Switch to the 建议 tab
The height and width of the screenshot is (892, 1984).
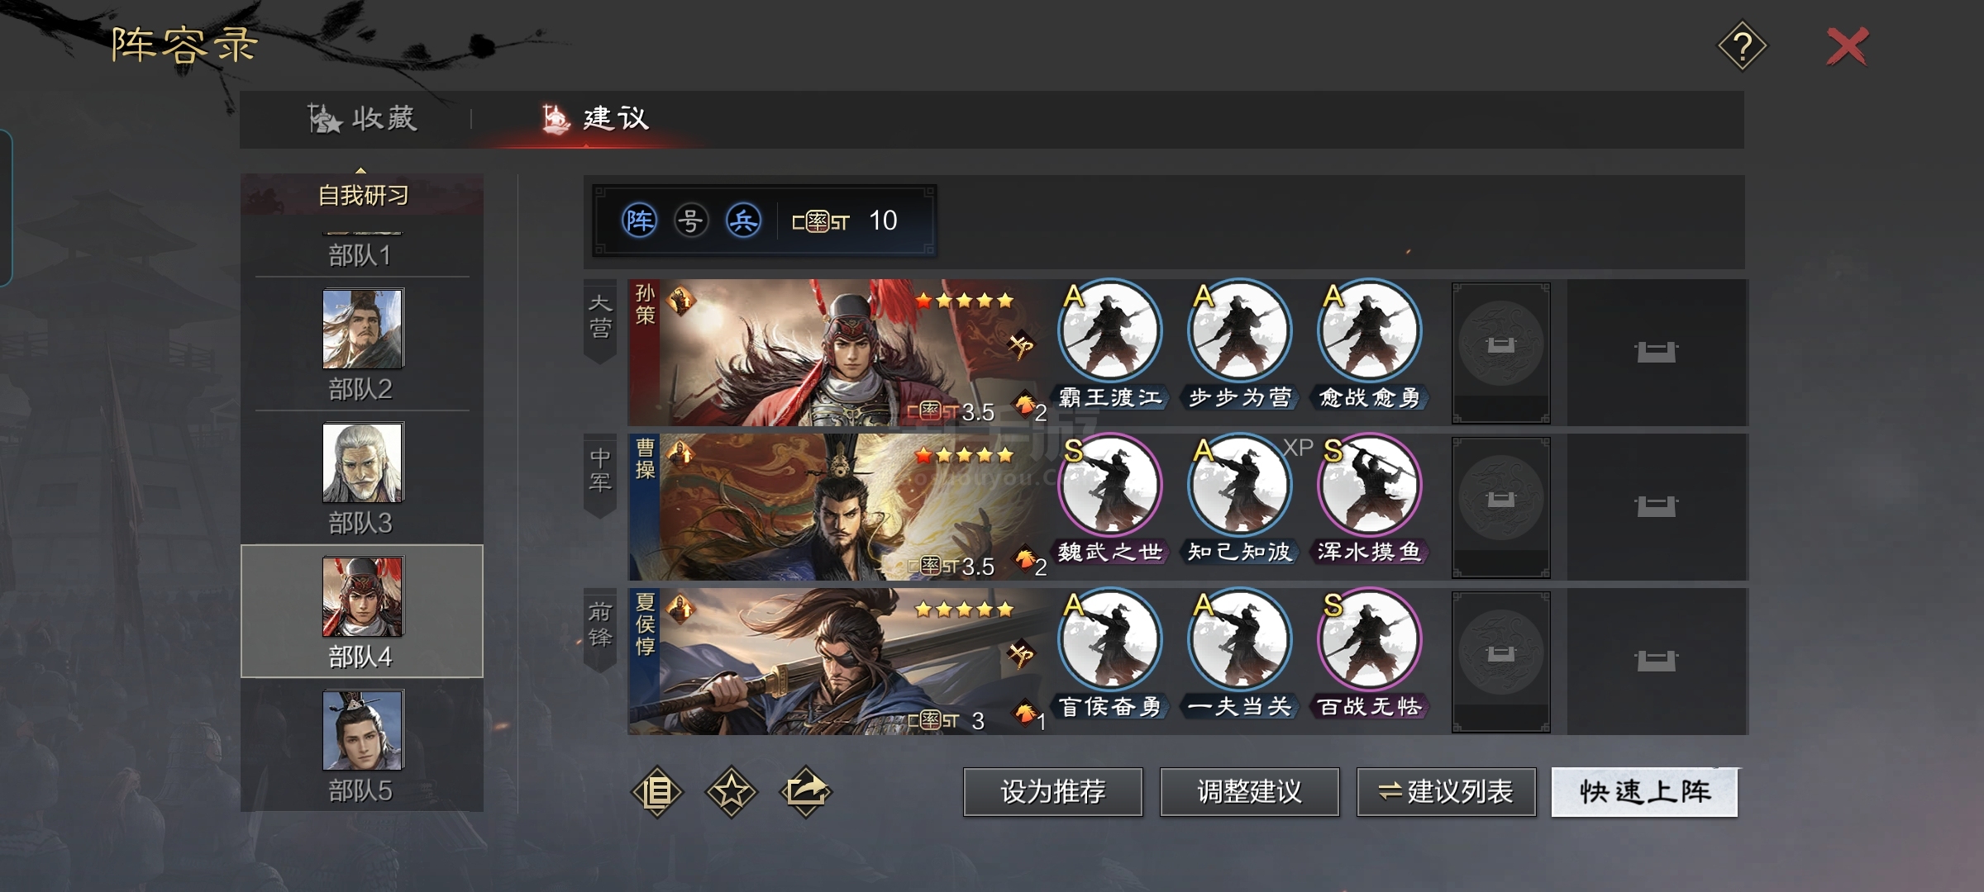[x=595, y=119]
